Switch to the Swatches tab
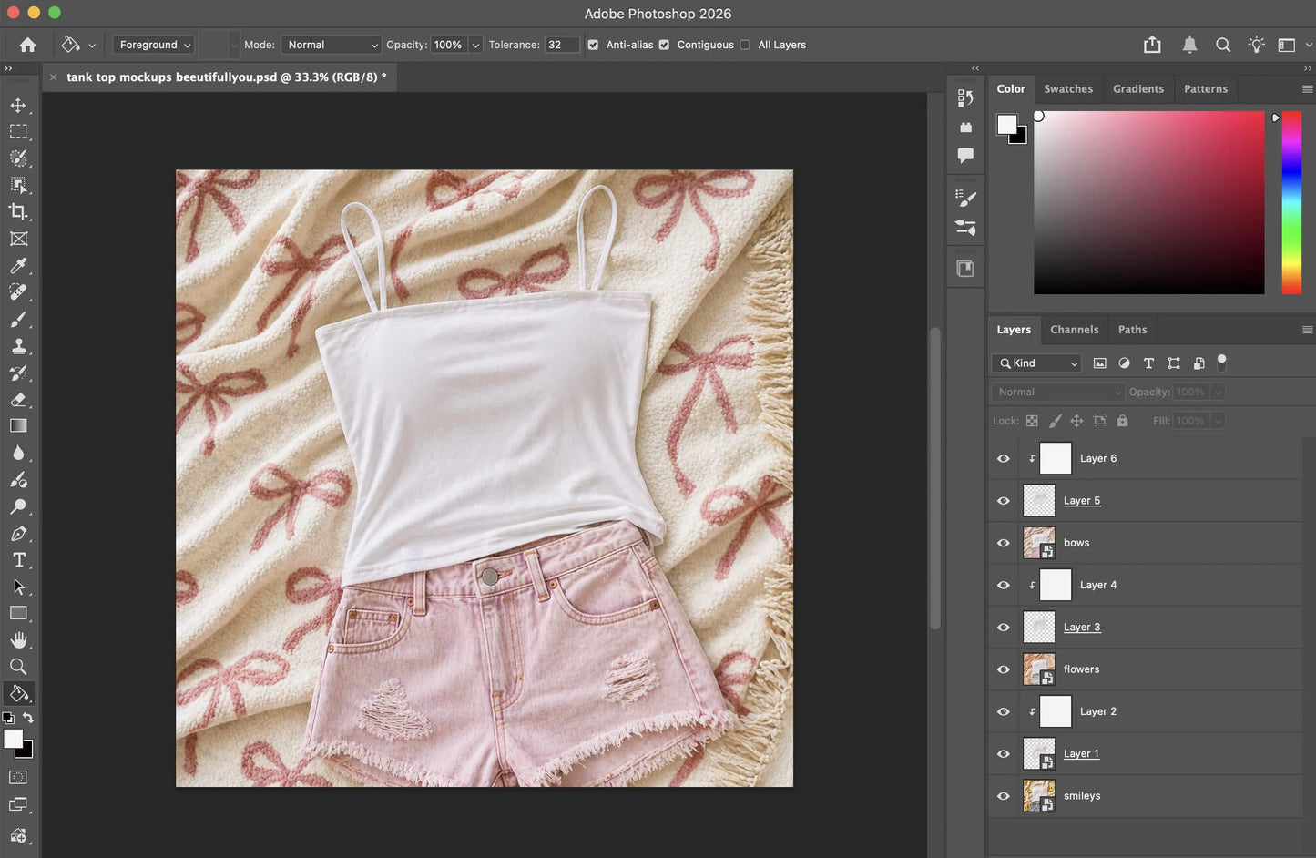Image resolution: width=1316 pixels, height=858 pixels. click(x=1068, y=89)
